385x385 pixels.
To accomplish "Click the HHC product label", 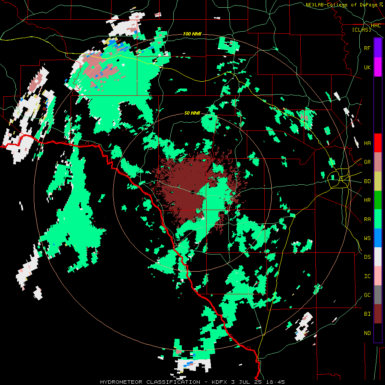I will click(376, 26).
